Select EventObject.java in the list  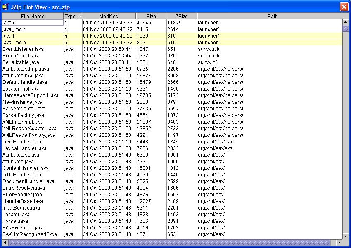(x=21, y=55)
